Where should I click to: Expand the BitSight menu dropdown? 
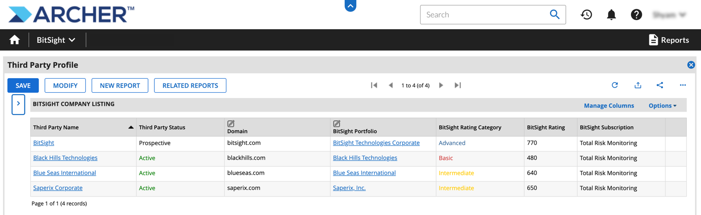(56, 40)
